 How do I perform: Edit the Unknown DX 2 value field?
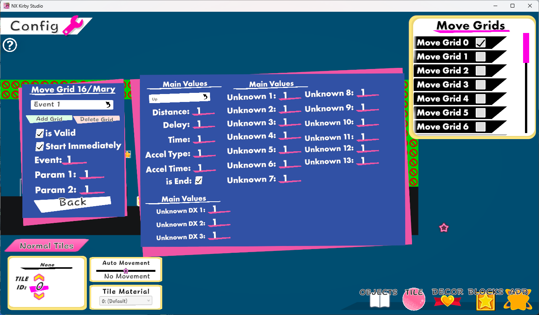(219, 223)
